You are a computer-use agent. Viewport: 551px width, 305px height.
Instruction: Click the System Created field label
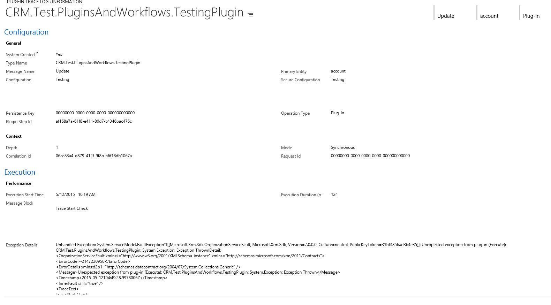tap(20, 55)
